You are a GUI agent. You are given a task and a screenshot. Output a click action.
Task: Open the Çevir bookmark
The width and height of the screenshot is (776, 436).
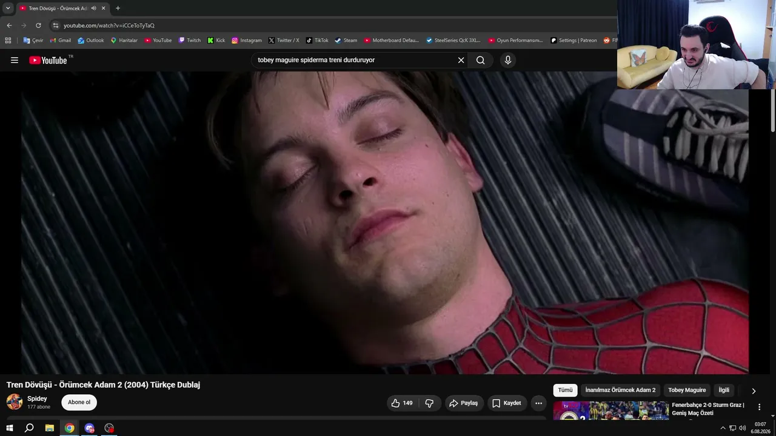coord(33,41)
